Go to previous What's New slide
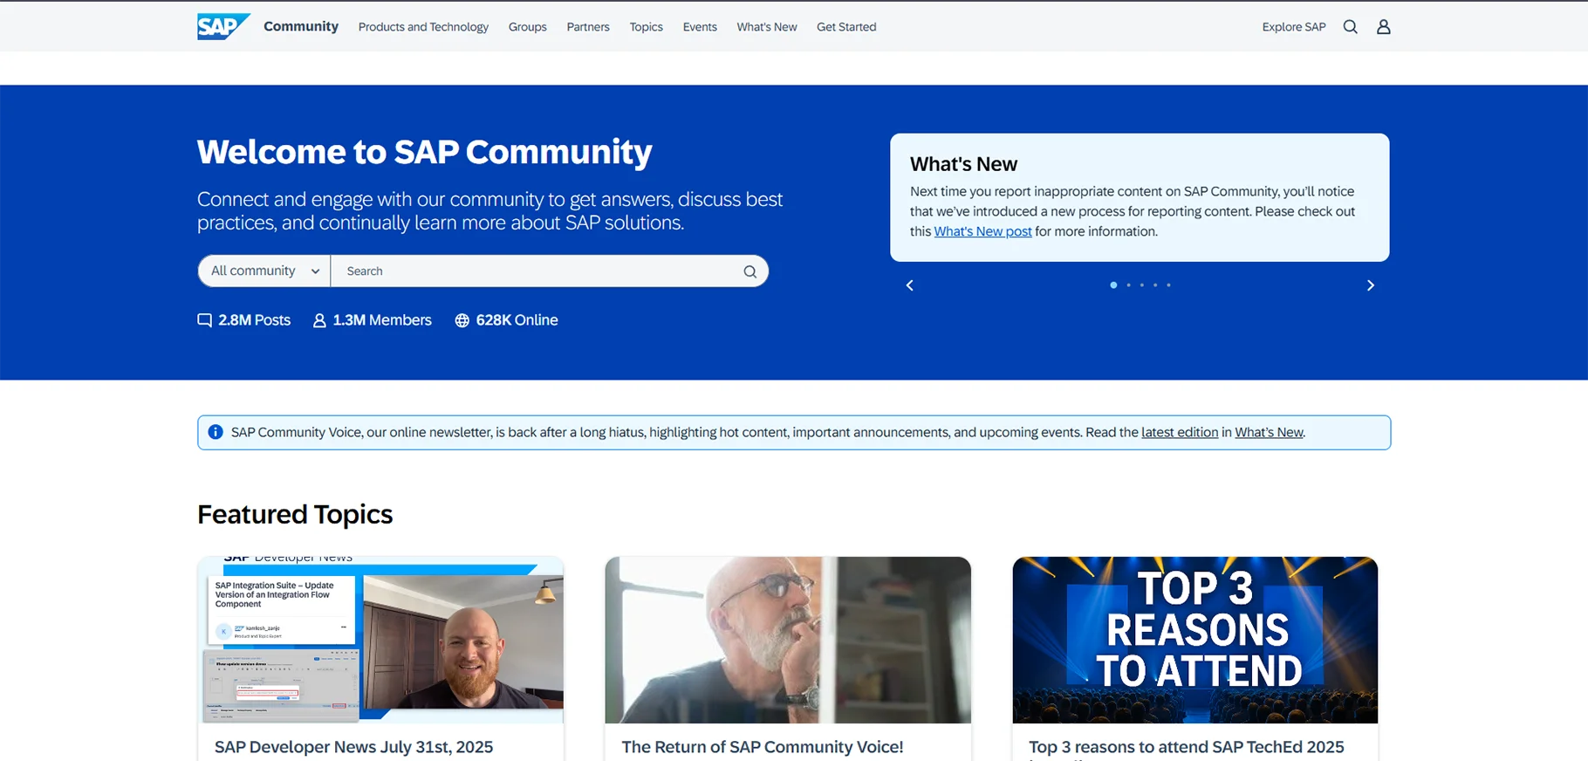 click(x=909, y=285)
